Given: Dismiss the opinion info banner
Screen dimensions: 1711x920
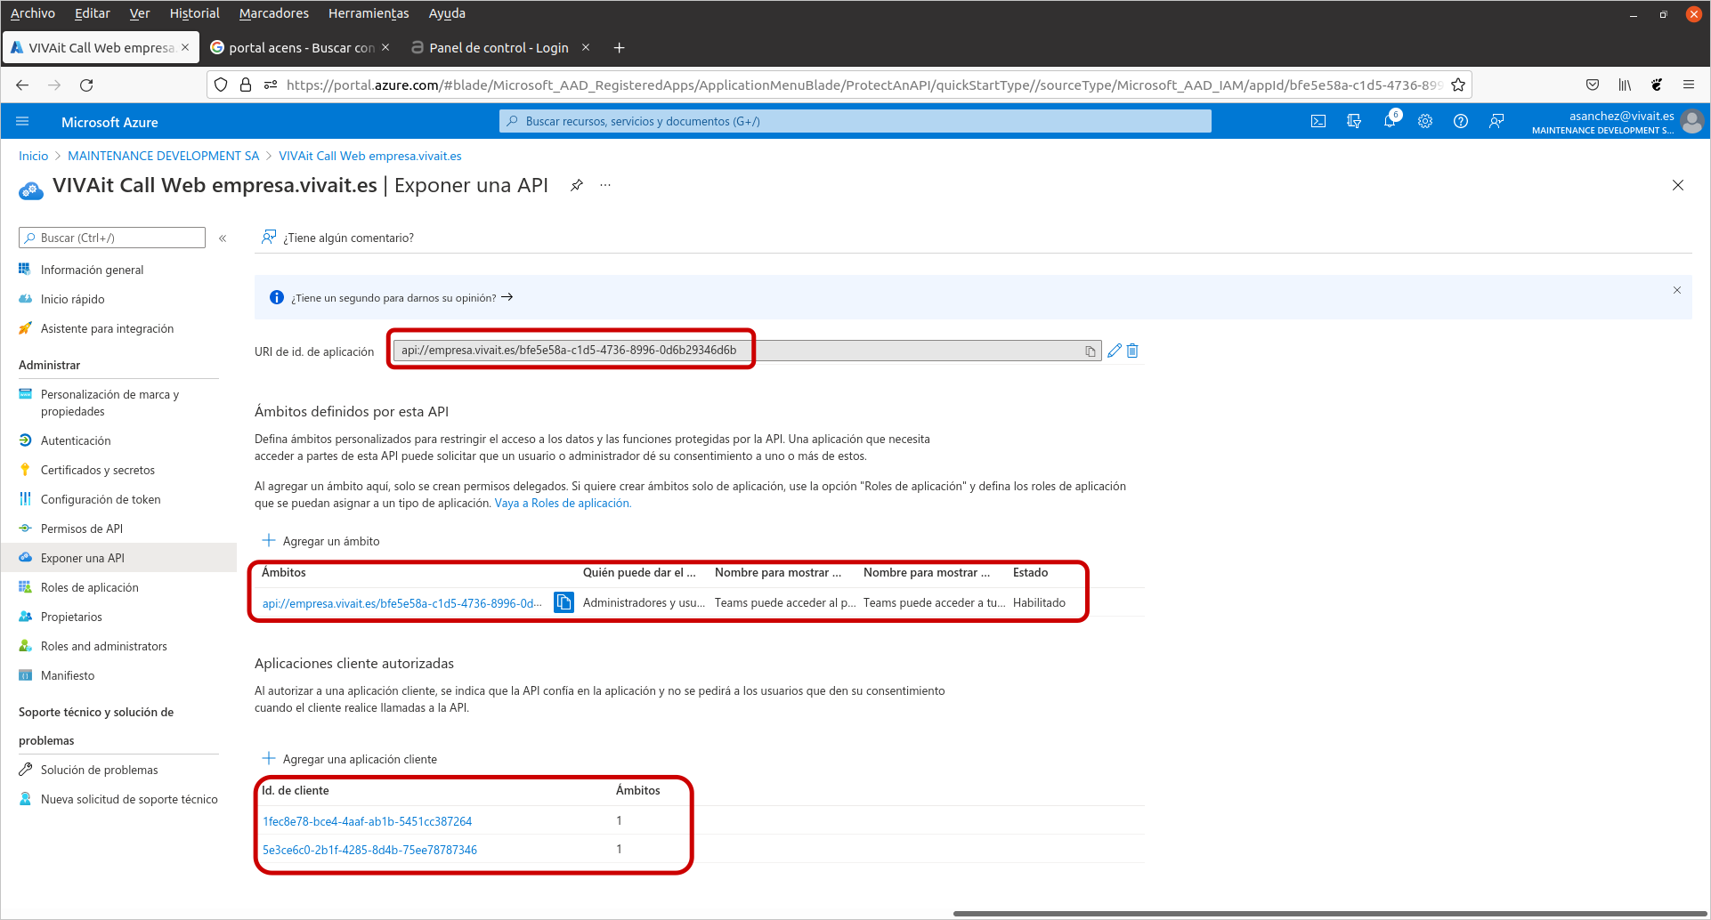Looking at the screenshot, I should [x=1677, y=290].
